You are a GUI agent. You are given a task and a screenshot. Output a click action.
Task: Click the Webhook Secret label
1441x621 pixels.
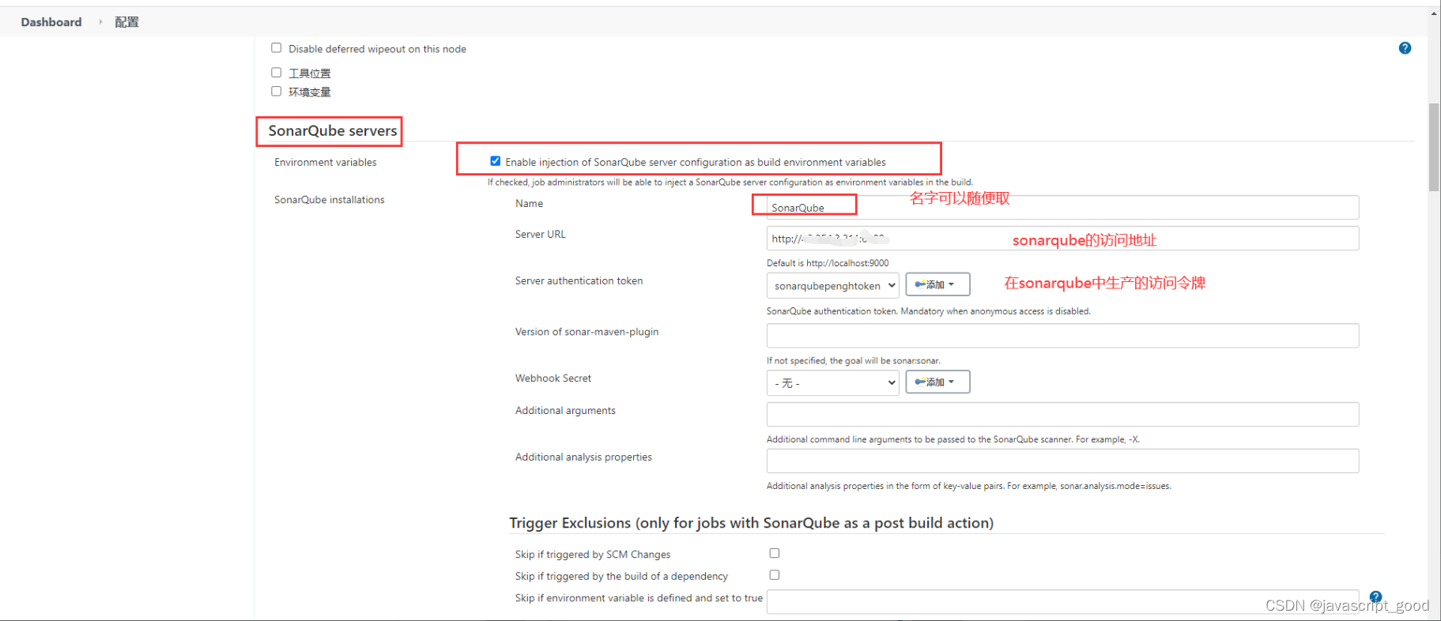[x=553, y=378]
